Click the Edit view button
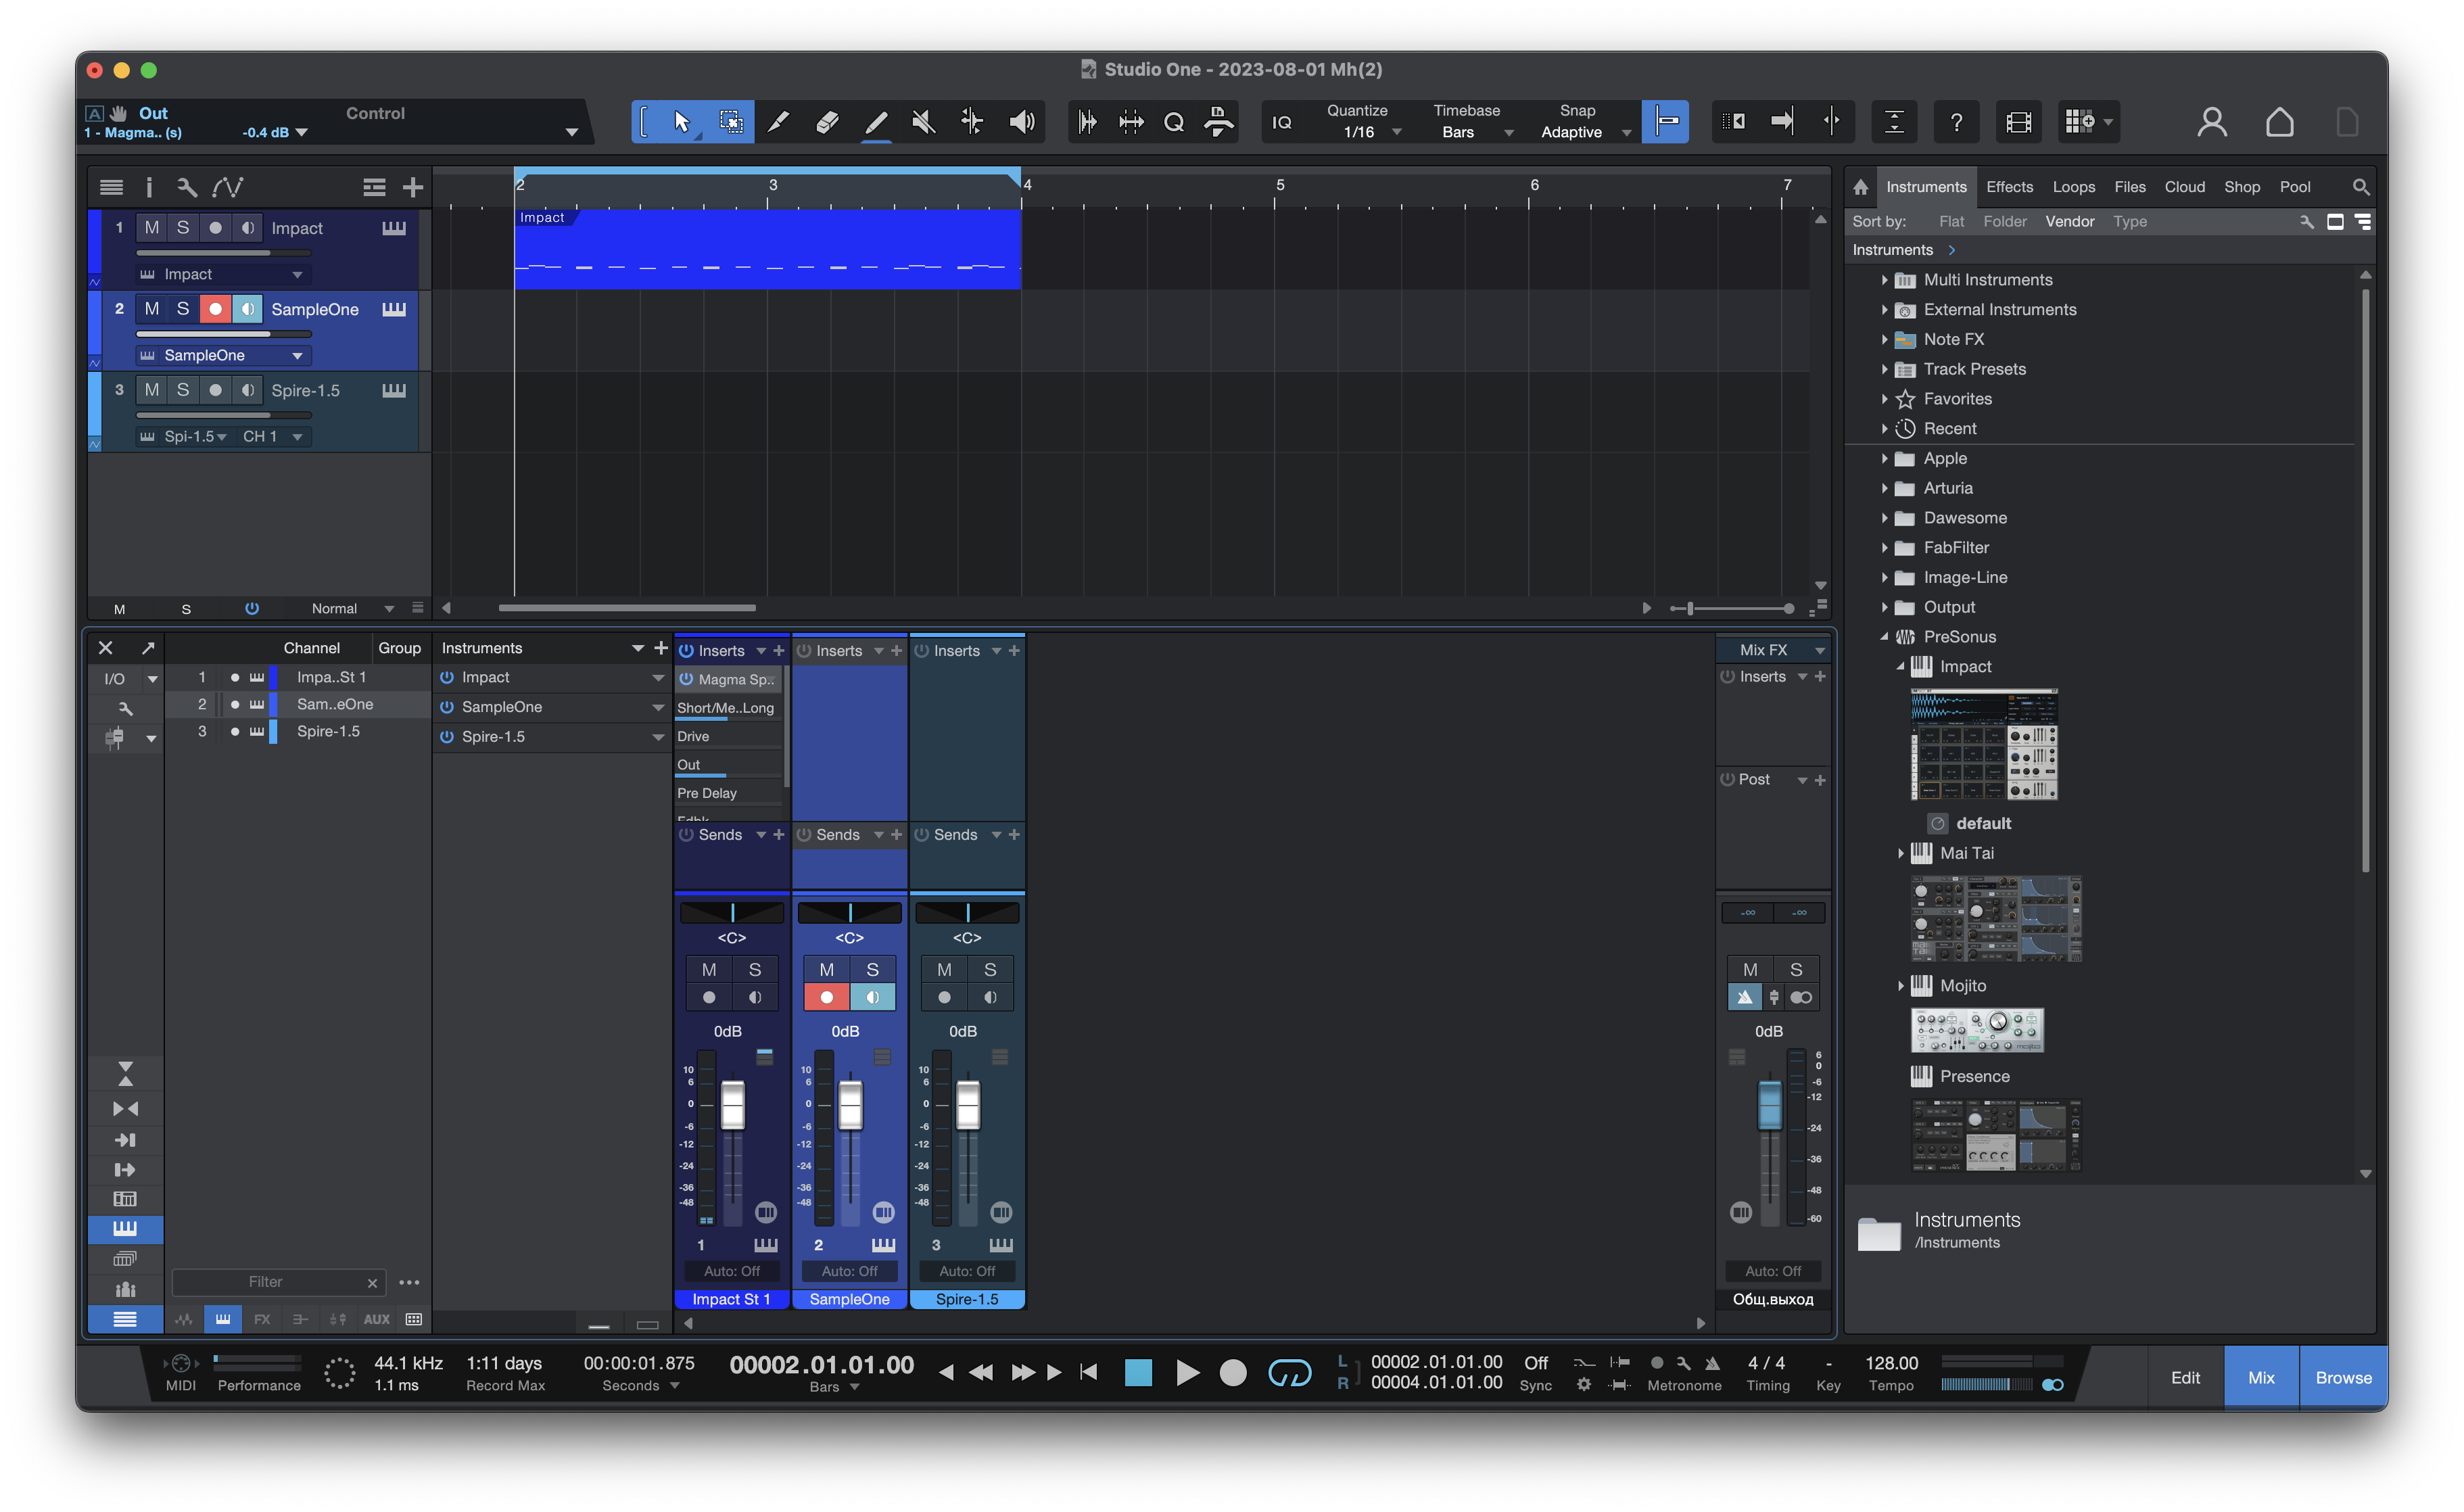Screen dimensions: 2464x1512 [2185, 1377]
